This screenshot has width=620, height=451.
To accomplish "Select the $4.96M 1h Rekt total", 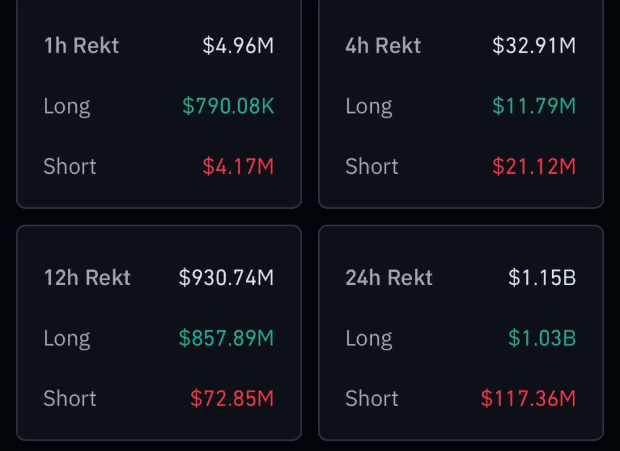I will (x=238, y=46).
